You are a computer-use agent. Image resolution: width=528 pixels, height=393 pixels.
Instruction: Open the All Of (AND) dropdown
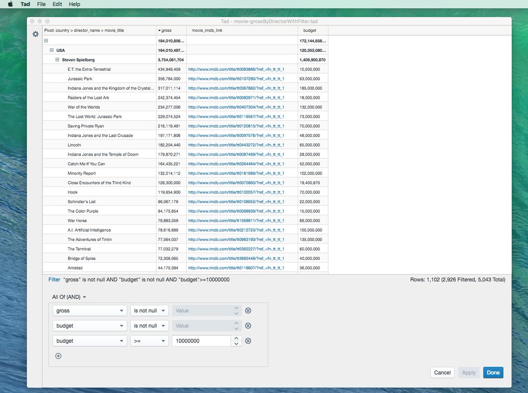click(x=69, y=297)
